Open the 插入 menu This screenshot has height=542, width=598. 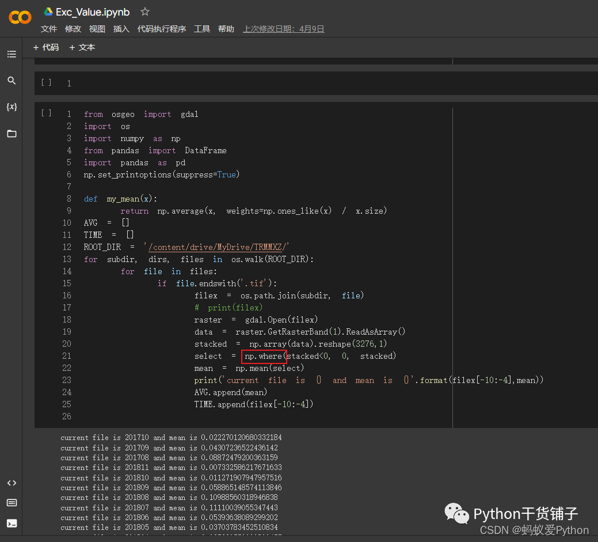point(121,29)
